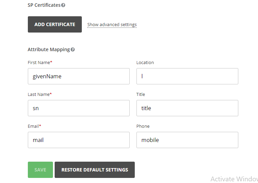258x183 pixels.
Task: Focus the input field containing sn
Action: tap(78, 108)
